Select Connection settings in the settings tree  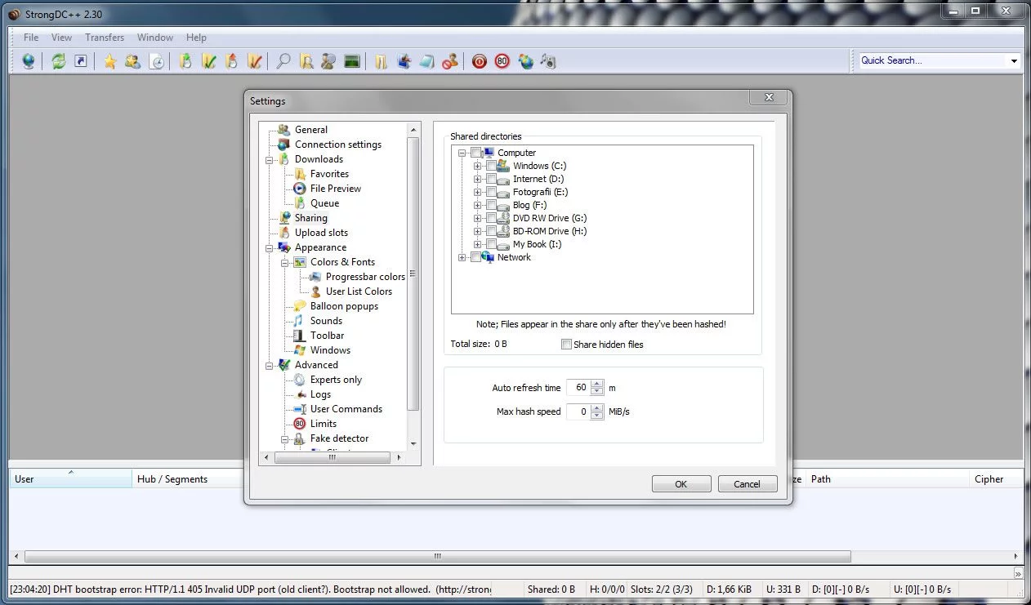pos(338,145)
